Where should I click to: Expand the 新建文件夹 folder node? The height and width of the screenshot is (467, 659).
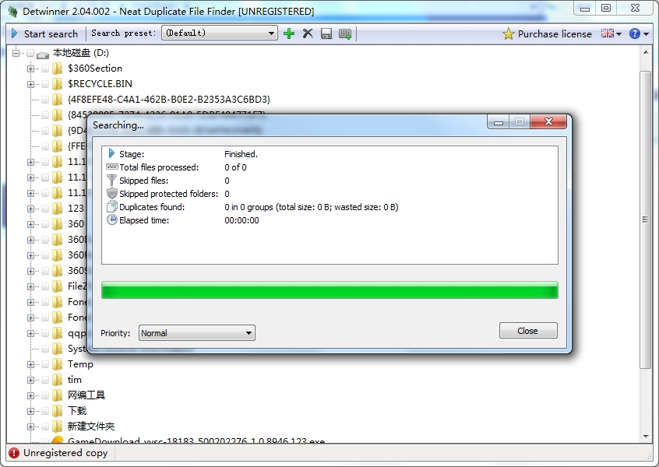[30, 427]
